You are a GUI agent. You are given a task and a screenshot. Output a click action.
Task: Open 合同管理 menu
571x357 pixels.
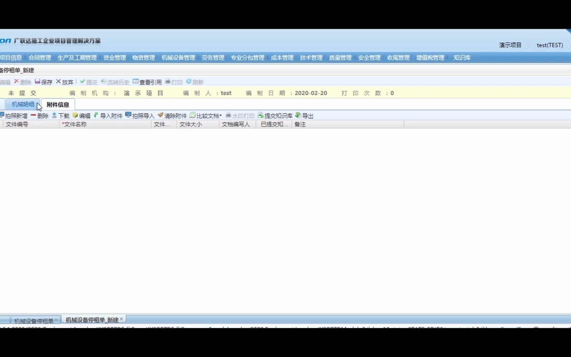pos(40,58)
